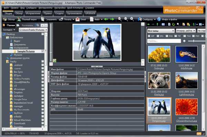Click the thumbnail size slider
The image size is (207, 137).
click(196, 41)
